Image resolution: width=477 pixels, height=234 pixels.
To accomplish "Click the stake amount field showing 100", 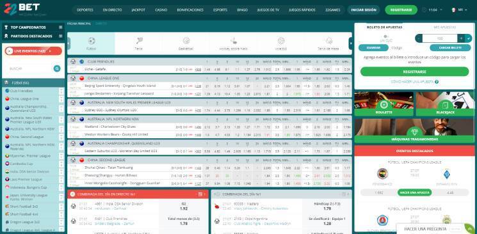I will (x=440, y=38).
